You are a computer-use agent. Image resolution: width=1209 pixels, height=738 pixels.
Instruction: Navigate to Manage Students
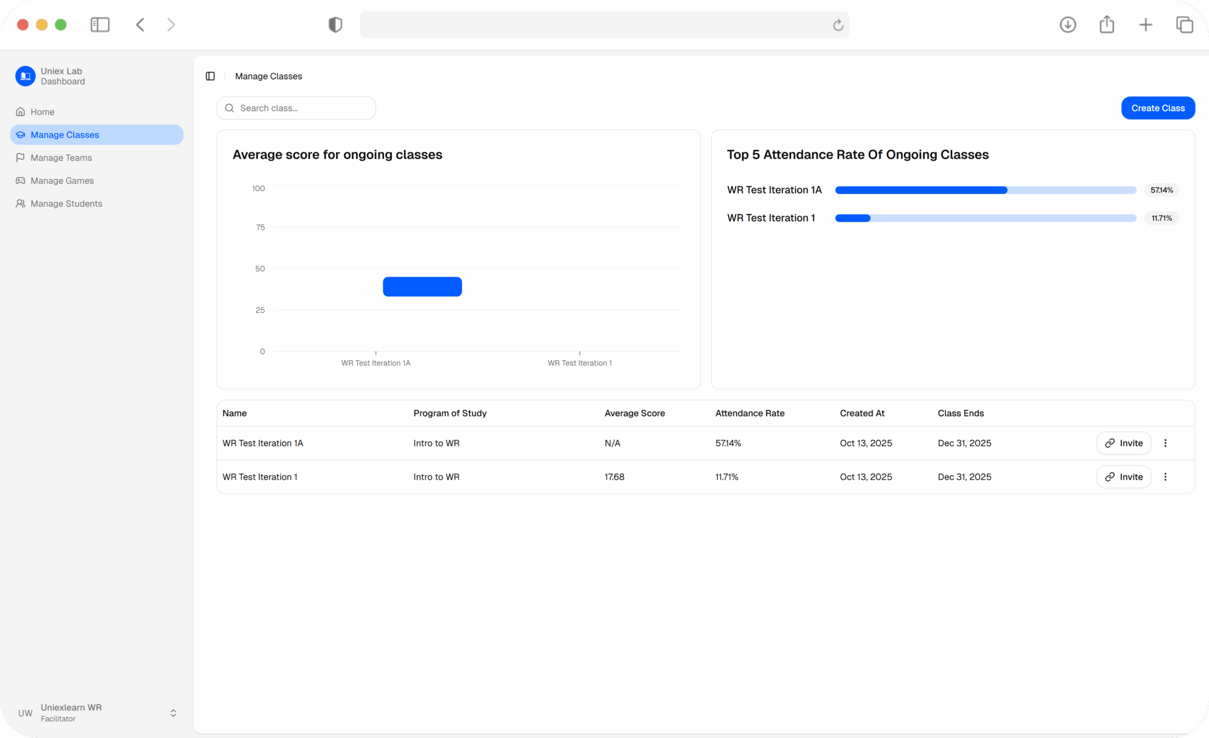coord(66,204)
